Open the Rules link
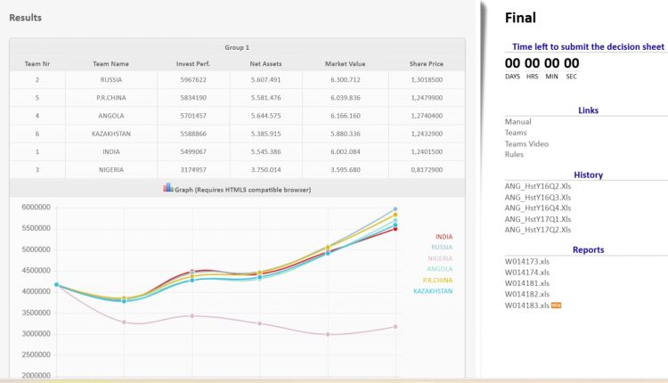This screenshot has height=383, width=668. (514, 154)
